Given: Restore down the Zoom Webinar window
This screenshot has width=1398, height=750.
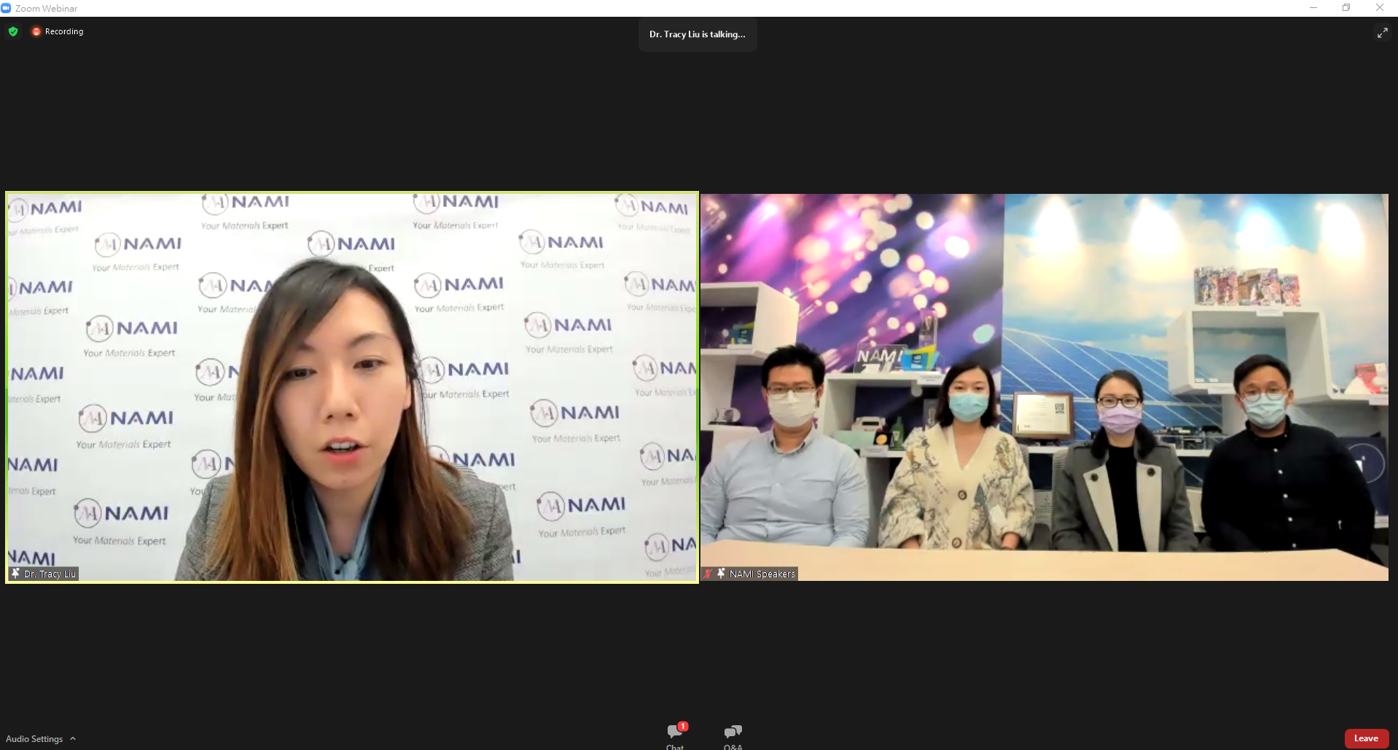Looking at the screenshot, I should pyautogui.click(x=1346, y=8).
